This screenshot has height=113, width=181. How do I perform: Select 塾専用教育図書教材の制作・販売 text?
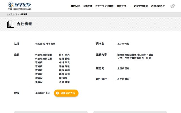pyautogui.click(x=135, y=55)
